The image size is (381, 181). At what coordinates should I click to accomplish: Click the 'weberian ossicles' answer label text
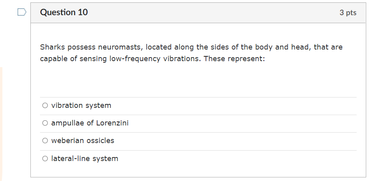[x=83, y=141]
